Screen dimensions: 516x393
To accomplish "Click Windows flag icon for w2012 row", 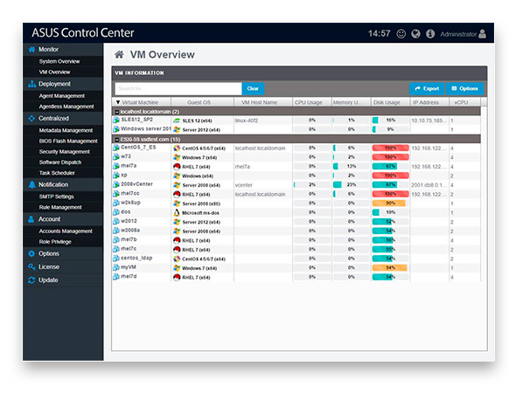I will (177, 222).
